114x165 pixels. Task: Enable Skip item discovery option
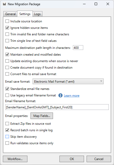click(x=7, y=137)
